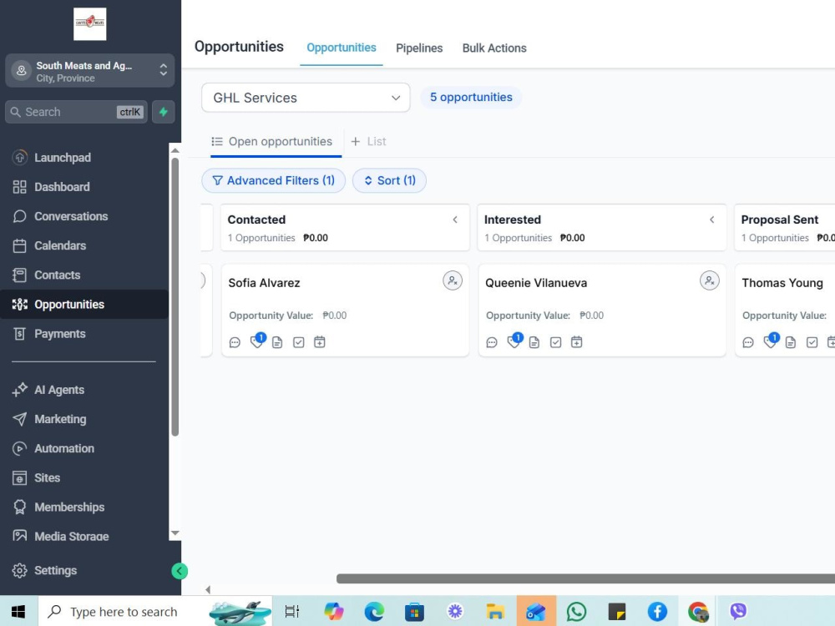835x626 pixels.
Task: Collapse the Contacted stage column
Action: (455, 220)
